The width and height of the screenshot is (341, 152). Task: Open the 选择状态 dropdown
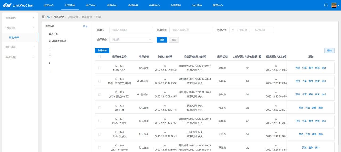point(131,39)
